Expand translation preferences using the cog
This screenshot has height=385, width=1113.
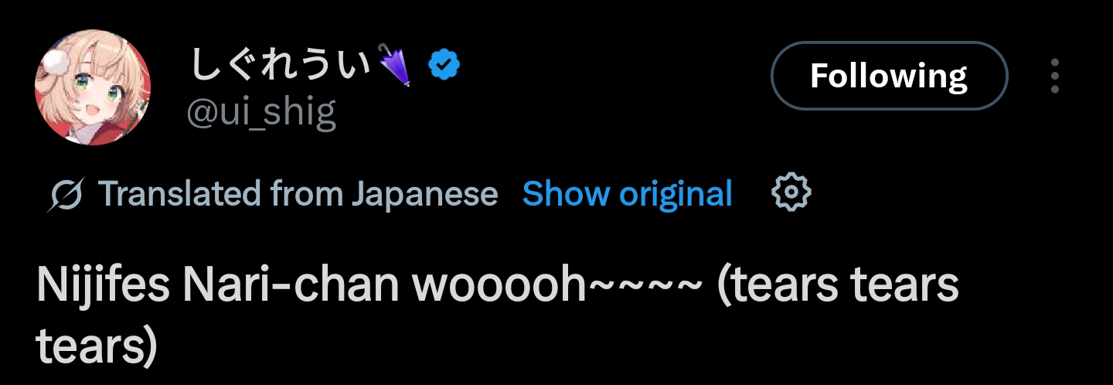791,193
